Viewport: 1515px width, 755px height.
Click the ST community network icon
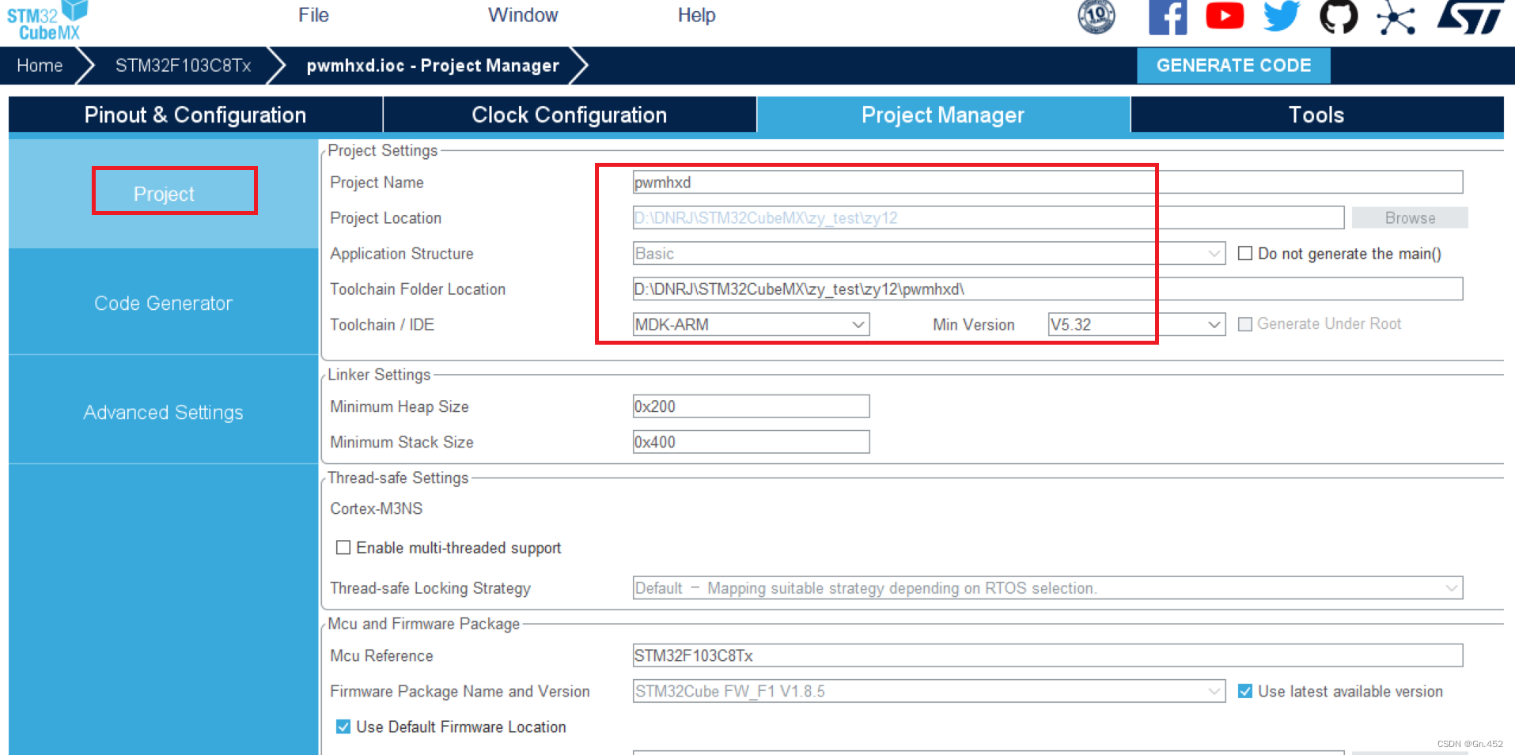tap(1396, 17)
